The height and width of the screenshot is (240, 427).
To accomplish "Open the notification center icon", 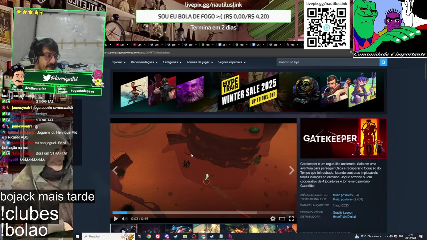I will tap(421, 236).
